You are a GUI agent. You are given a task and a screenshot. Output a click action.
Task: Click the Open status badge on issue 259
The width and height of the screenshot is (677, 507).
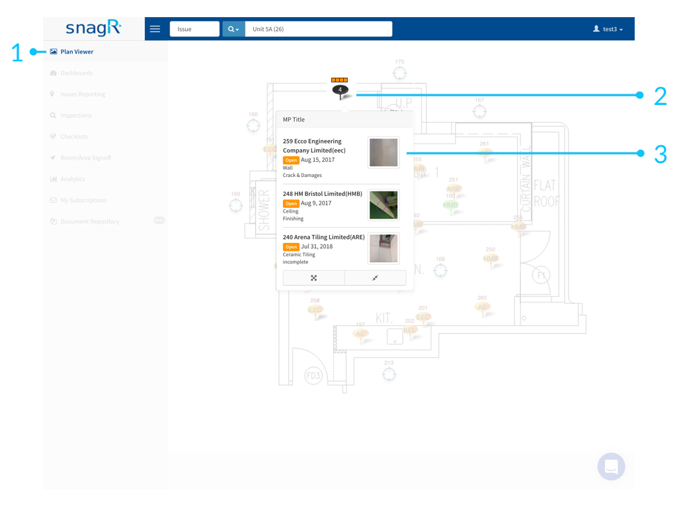click(291, 160)
